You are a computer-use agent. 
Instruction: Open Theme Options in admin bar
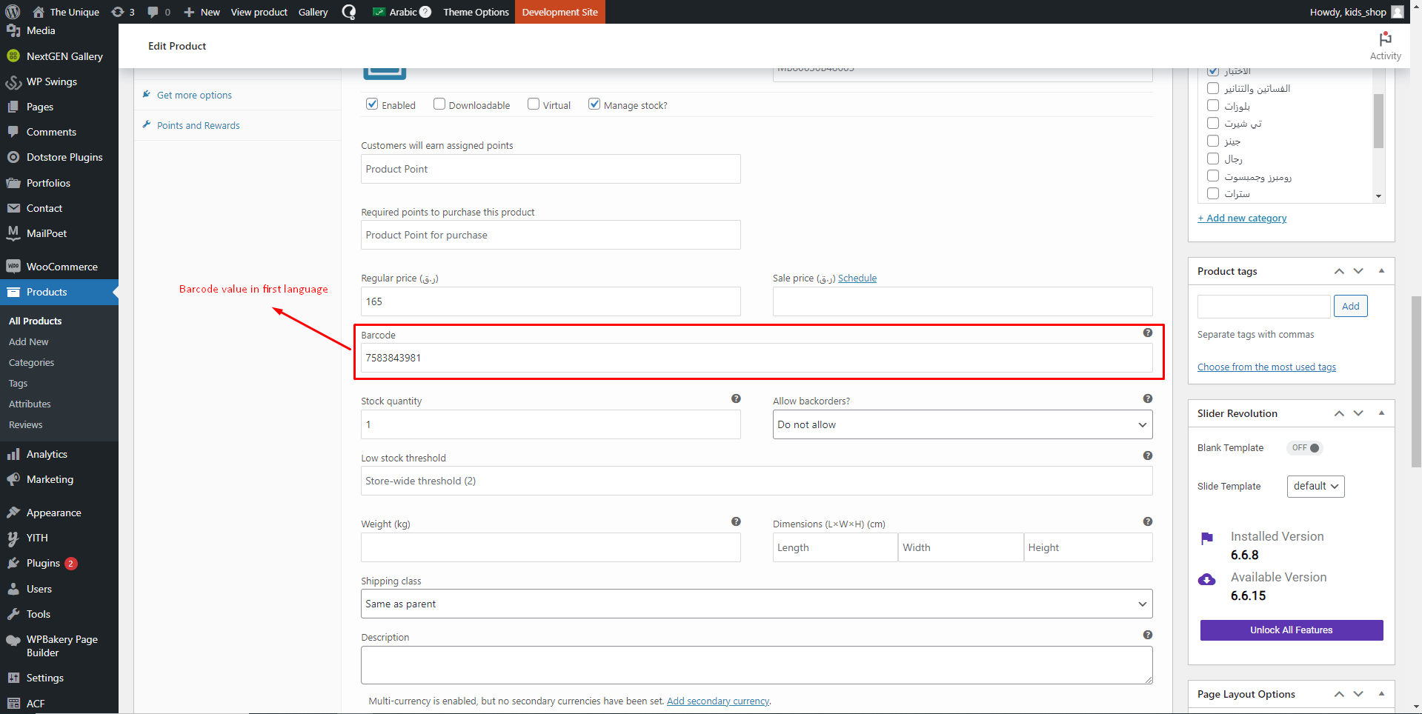476,12
